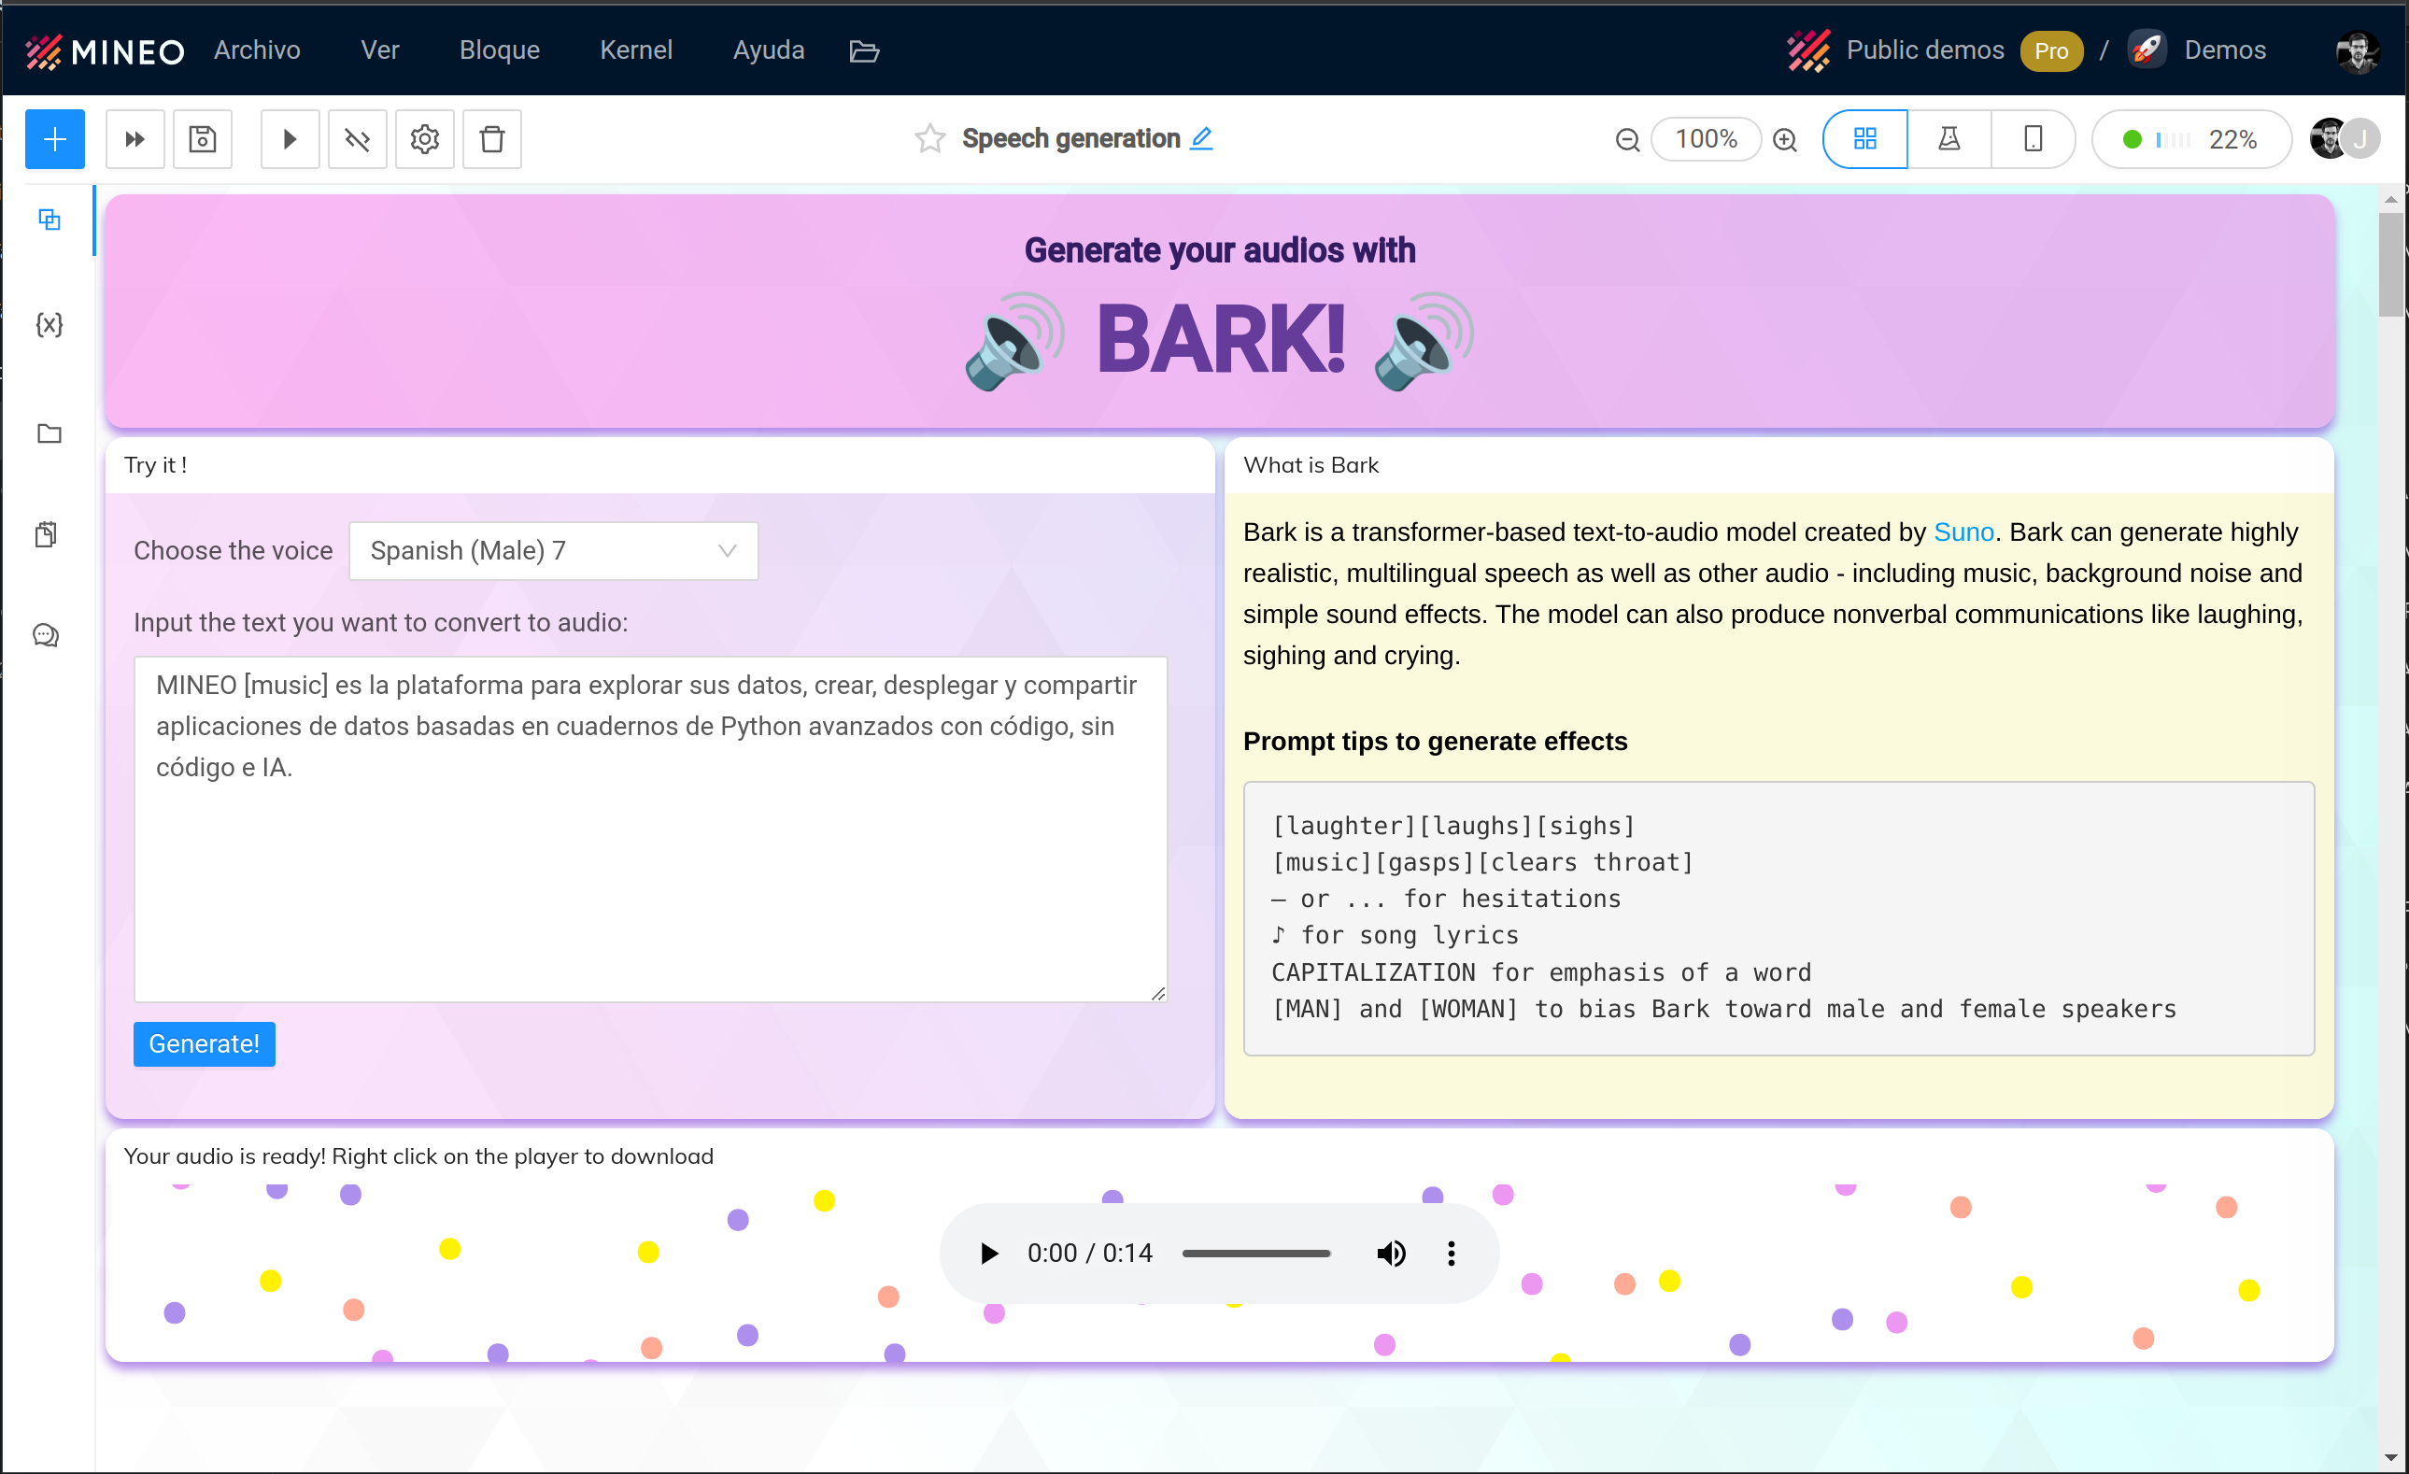Open the Demos project link
Viewport: 2409px width, 1474px height.
[x=2224, y=50]
